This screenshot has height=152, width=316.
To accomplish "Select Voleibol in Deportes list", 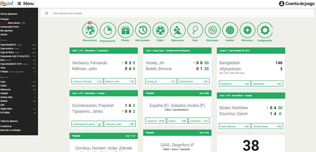I will click(18, 93).
